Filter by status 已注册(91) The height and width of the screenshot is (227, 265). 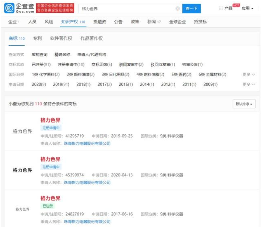pyautogui.click(x=41, y=64)
